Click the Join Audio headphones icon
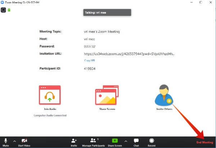The height and width of the screenshot is (148, 216). (50, 95)
